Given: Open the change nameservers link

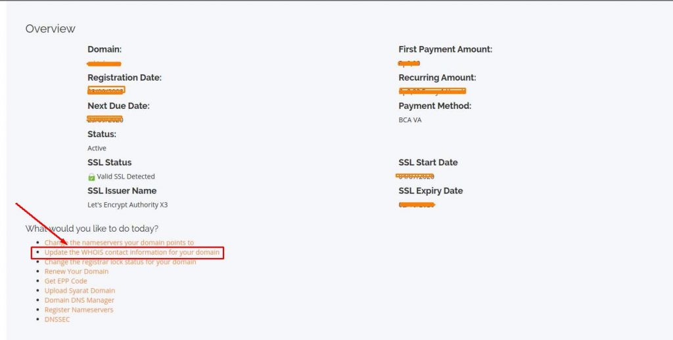Looking at the screenshot, I should tap(119, 243).
